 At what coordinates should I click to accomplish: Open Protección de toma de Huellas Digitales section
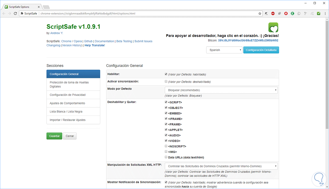pyautogui.click(x=73, y=84)
